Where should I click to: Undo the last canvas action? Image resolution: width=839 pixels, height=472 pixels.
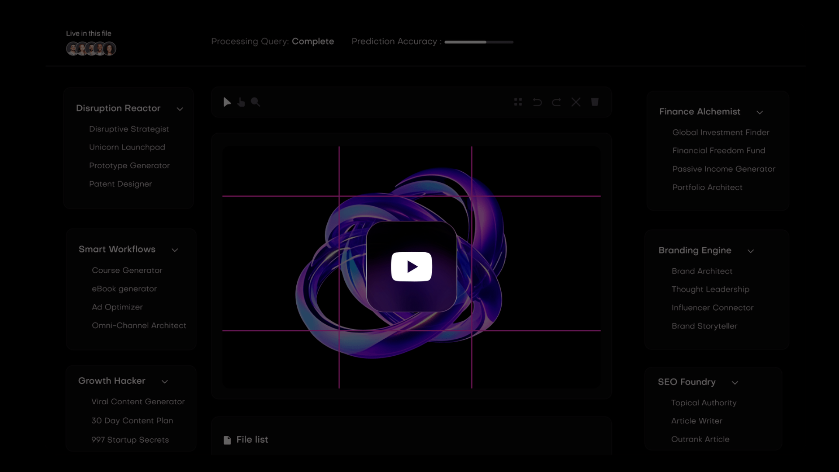coord(537,102)
